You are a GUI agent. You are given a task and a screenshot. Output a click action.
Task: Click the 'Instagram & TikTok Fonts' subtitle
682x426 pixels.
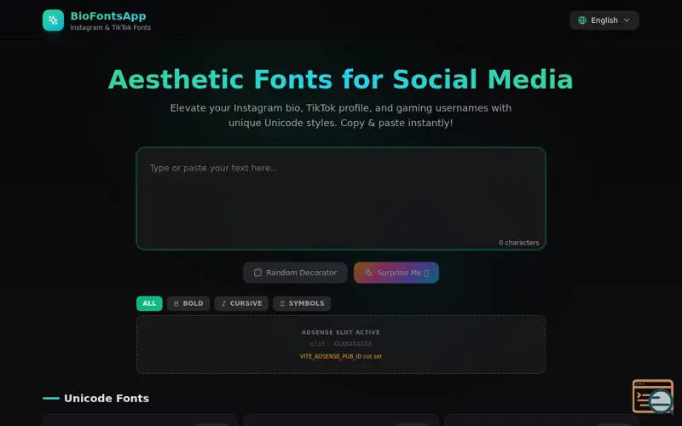111,27
